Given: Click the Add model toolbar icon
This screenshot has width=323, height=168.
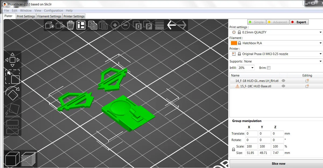Looking at the screenshot, I should (50, 26).
